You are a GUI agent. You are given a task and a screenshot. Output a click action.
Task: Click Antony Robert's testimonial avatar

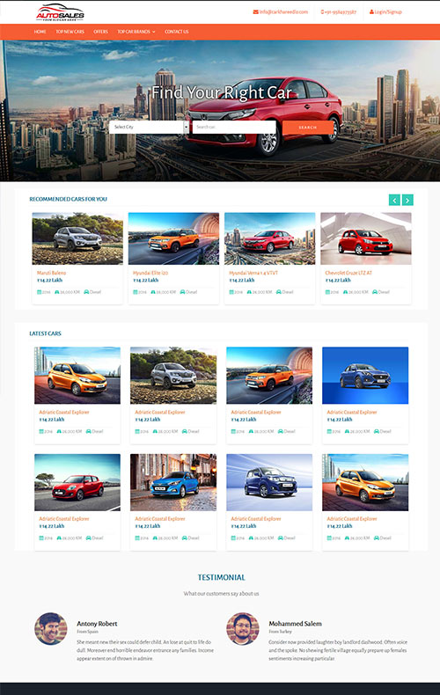pos(51,628)
